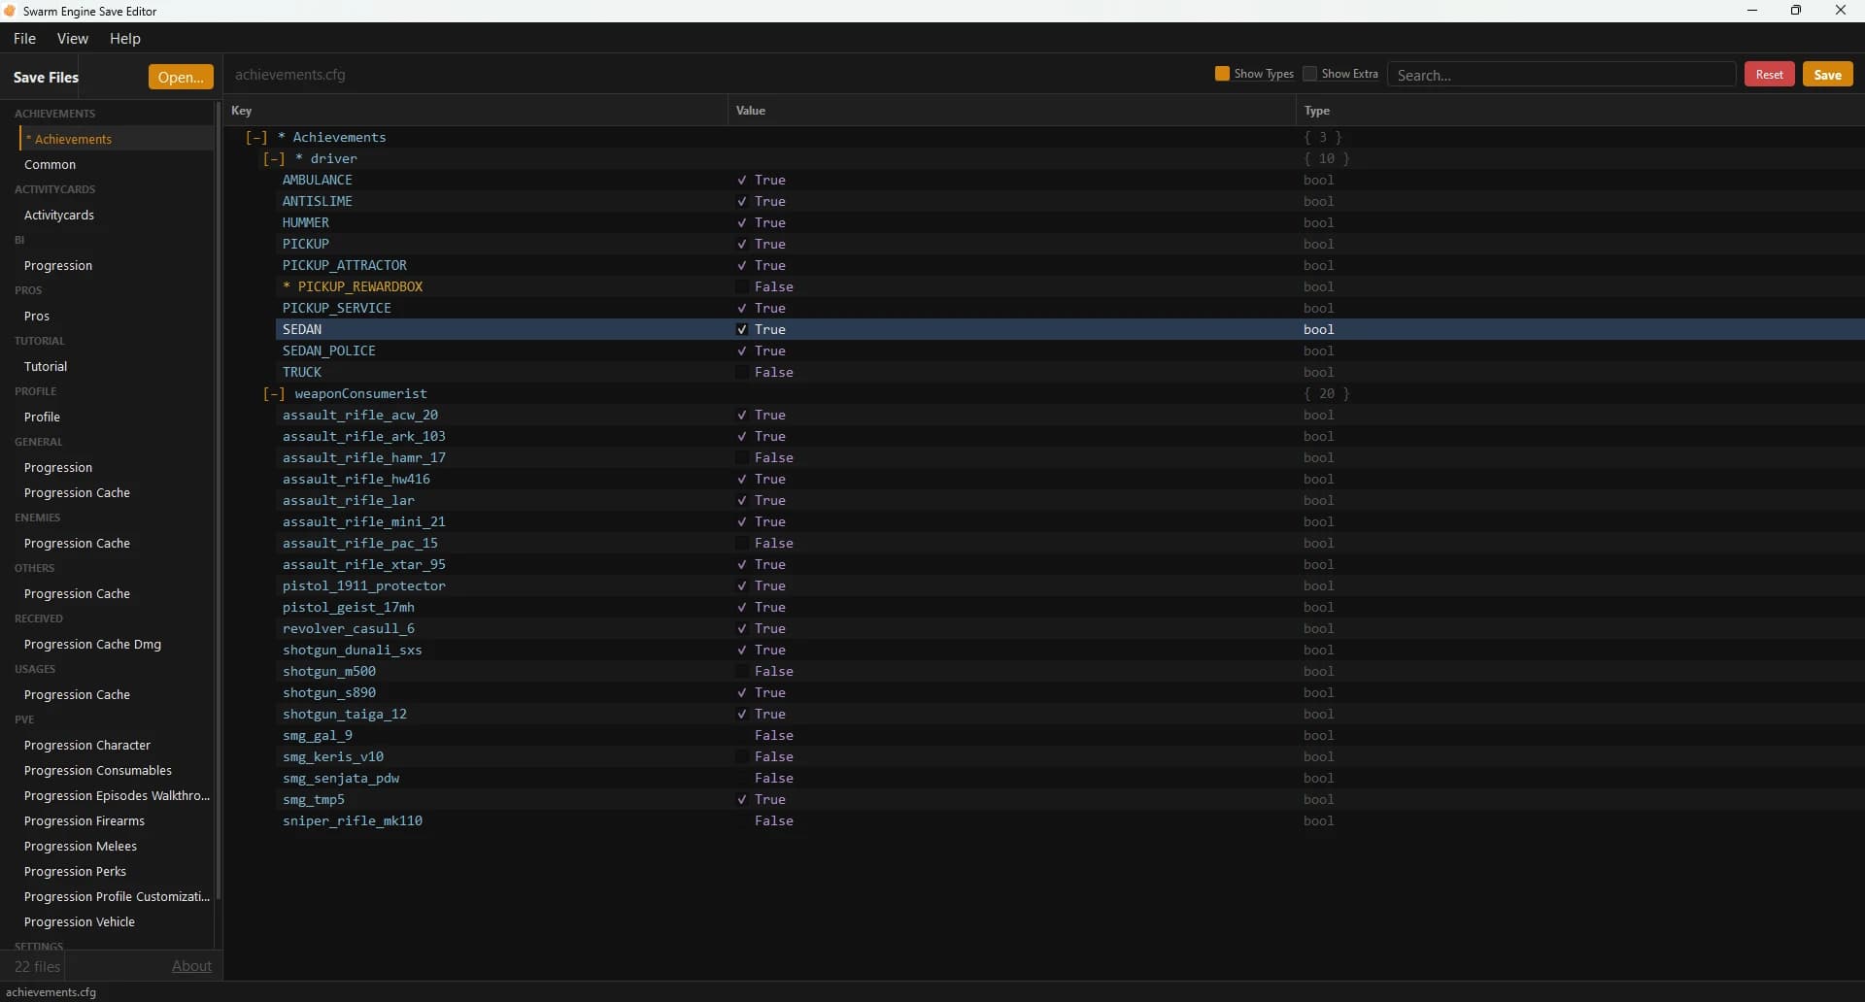The image size is (1865, 1002).
Task: Select the revolver_casull_6 key
Action: (x=349, y=628)
